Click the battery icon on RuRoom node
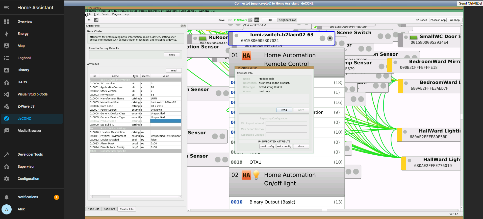This screenshot has width=483, height=219. 203,39
